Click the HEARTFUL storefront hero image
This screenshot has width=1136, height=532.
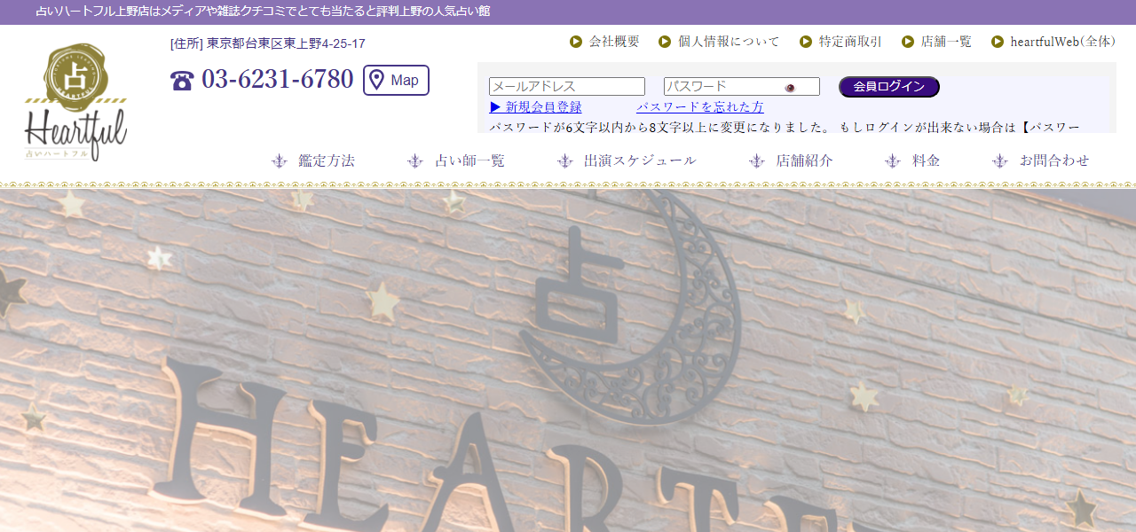pyautogui.click(x=568, y=360)
